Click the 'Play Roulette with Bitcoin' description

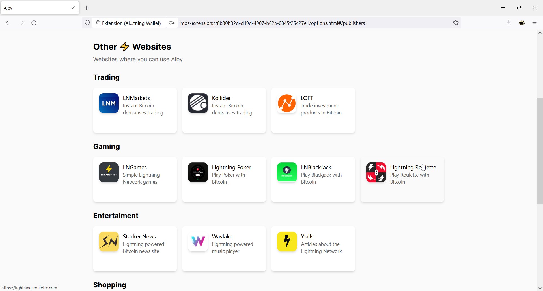pyautogui.click(x=410, y=179)
